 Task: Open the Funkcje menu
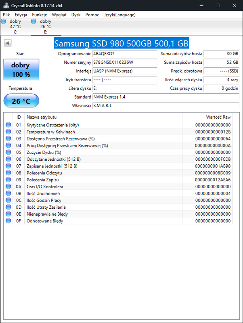(39, 15)
